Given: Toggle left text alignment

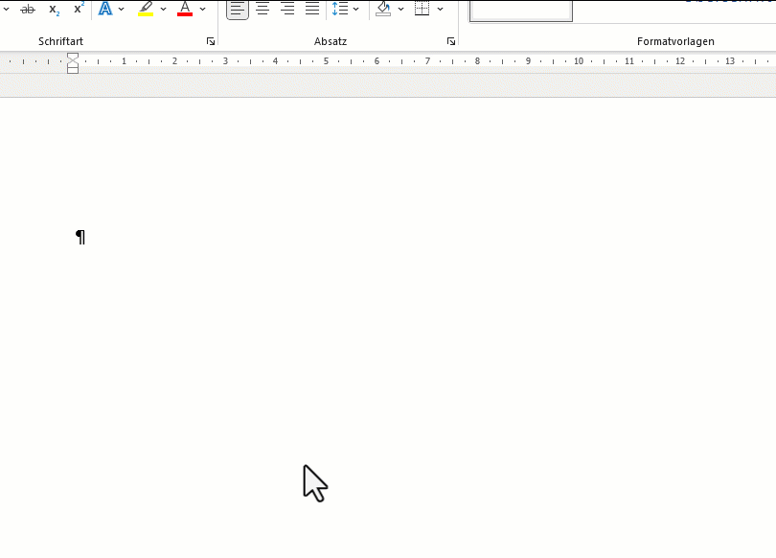Looking at the screenshot, I should (238, 9).
